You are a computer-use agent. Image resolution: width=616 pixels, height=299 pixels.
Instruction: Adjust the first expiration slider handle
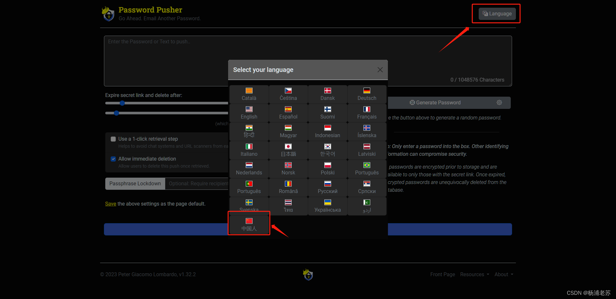(122, 103)
